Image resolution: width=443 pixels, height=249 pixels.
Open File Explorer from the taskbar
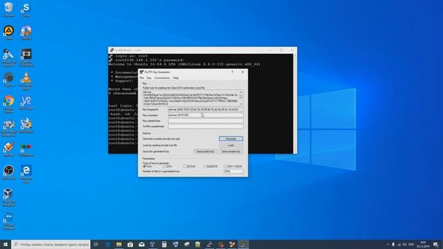[x=119, y=244]
